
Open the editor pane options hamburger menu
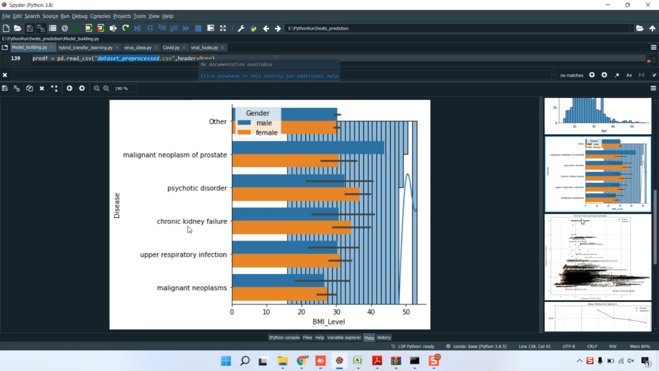tap(653, 47)
